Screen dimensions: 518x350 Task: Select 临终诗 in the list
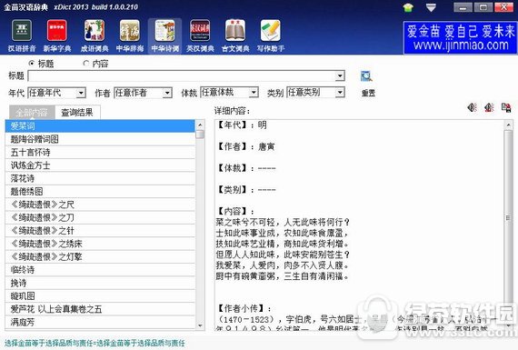[100, 270]
